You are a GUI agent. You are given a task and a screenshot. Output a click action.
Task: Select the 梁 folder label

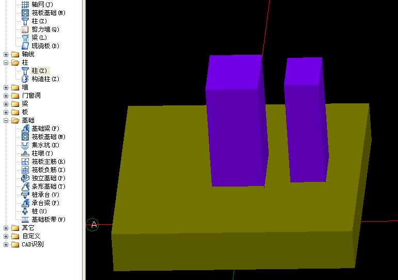point(25,104)
